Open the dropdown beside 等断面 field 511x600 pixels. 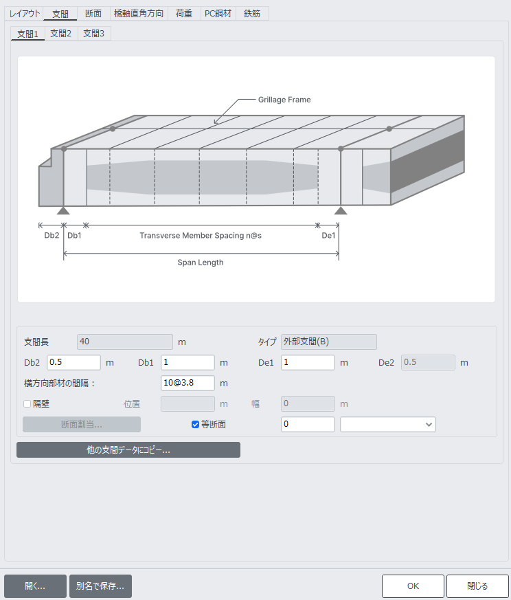[x=388, y=424]
